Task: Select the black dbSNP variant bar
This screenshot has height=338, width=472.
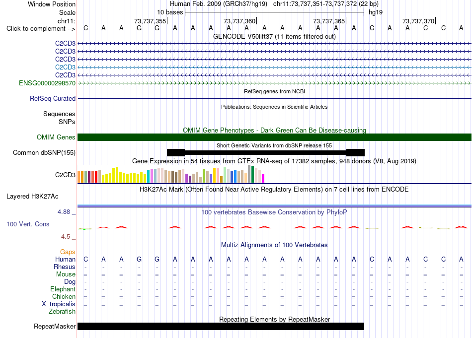Action: pyautogui.click(x=266, y=152)
